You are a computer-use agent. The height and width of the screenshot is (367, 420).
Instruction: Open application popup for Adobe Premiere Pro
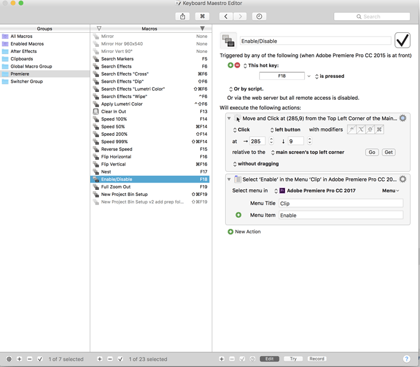tap(315, 190)
